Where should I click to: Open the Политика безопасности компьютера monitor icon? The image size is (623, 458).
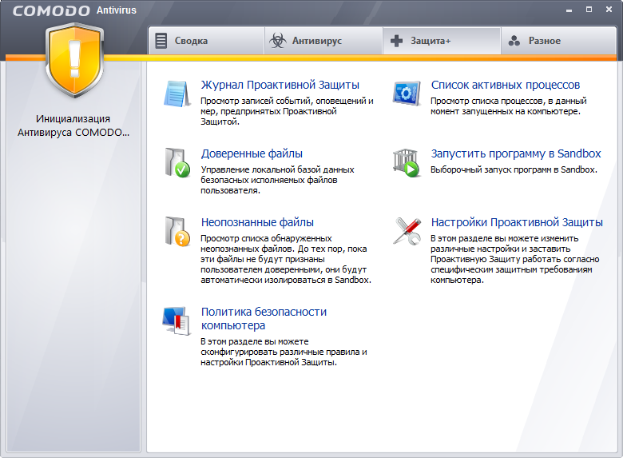point(177,321)
